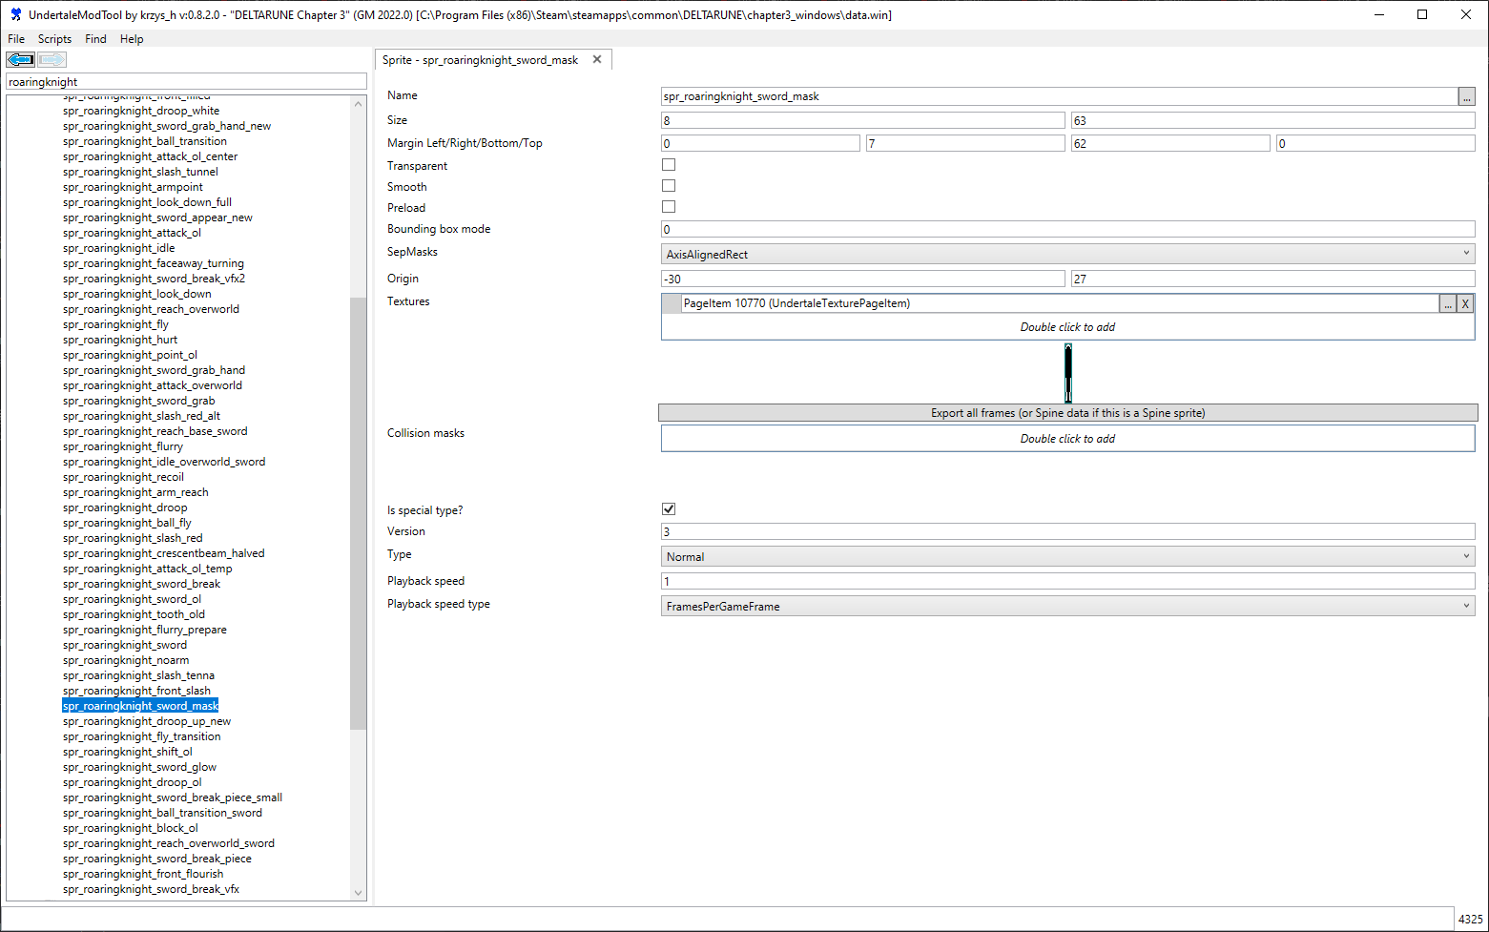The width and height of the screenshot is (1489, 932).
Task: Open the Help menu
Action: point(132,39)
